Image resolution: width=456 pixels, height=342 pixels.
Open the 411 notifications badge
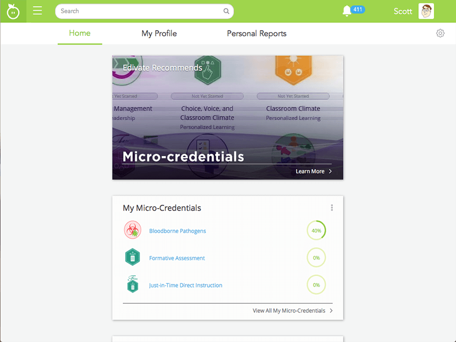(x=357, y=10)
